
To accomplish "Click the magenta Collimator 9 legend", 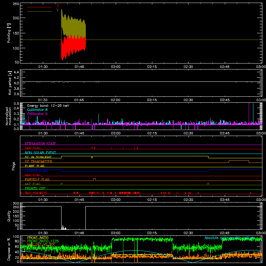I will (x=37, y=114).
